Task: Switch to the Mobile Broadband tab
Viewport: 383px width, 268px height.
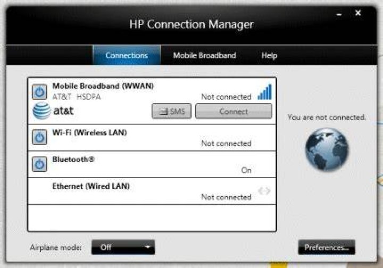Action: (205, 55)
